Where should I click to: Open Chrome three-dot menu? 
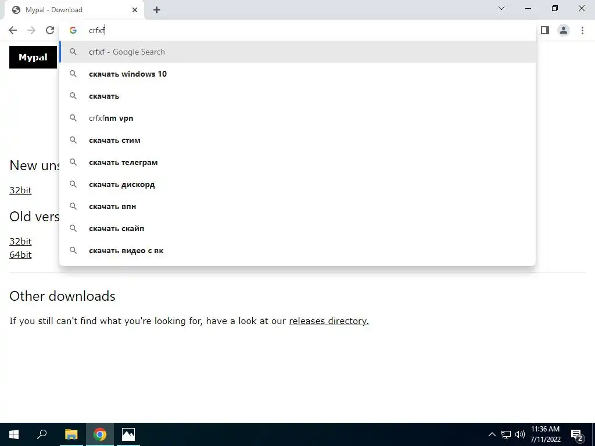[582, 30]
